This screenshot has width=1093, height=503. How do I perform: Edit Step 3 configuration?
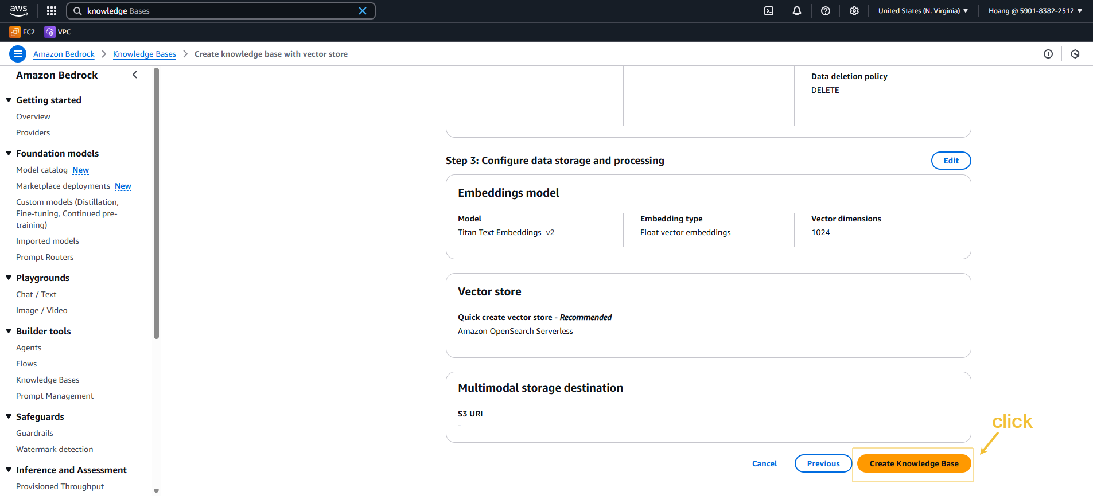click(x=951, y=161)
